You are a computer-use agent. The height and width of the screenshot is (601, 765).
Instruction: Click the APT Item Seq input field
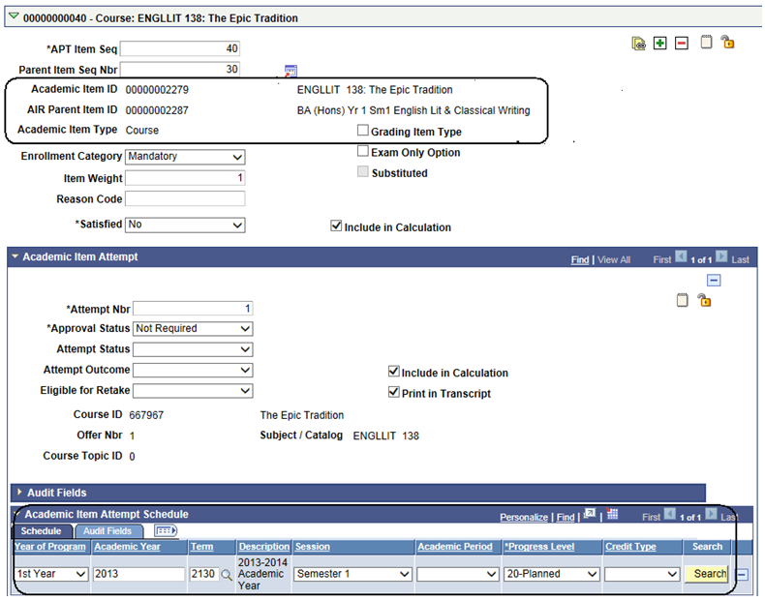coord(180,48)
